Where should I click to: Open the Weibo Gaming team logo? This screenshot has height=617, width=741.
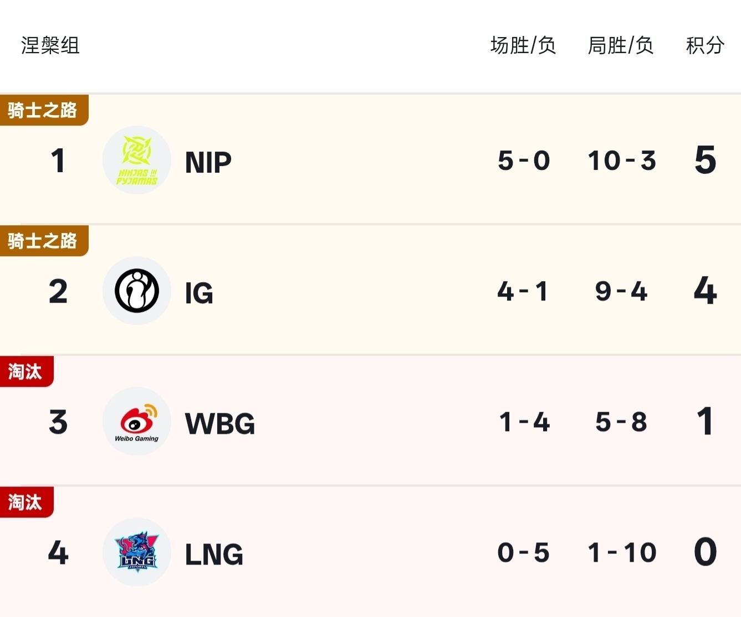[137, 421]
